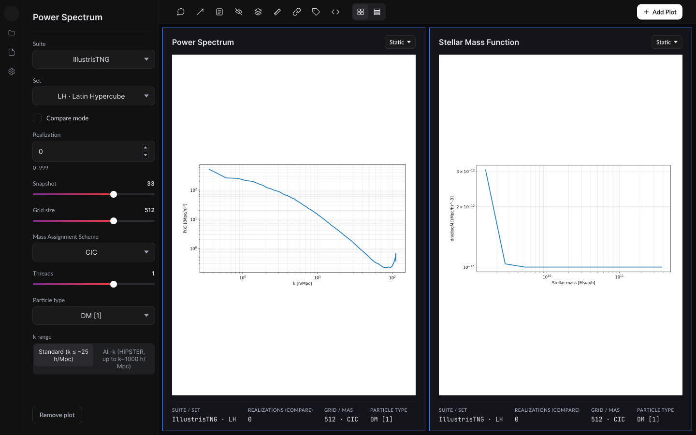The width and height of the screenshot is (696, 435).
Task: Click the Power Spectrum chart image
Action: [294, 225]
